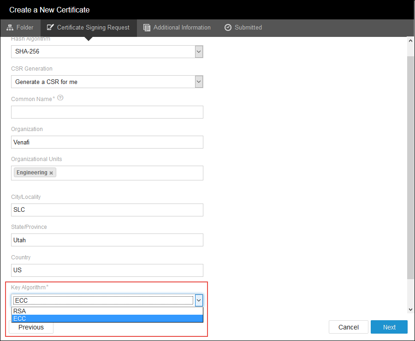Click into the Common Name field
This screenshot has height=341, width=415.
[107, 112]
